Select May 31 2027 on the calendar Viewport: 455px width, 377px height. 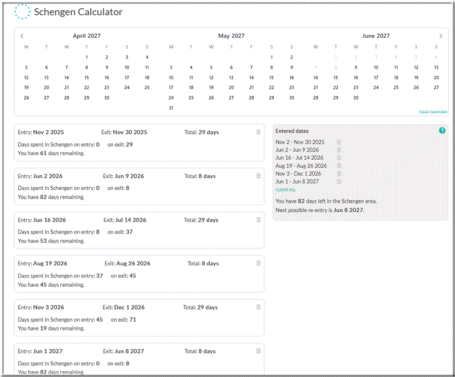(x=171, y=108)
